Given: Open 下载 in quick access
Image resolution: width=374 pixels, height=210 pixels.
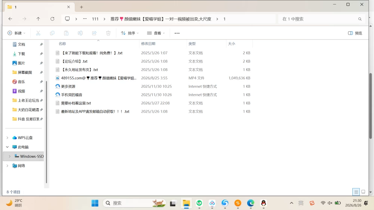Looking at the screenshot, I should pyautogui.click(x=21, y=54).
